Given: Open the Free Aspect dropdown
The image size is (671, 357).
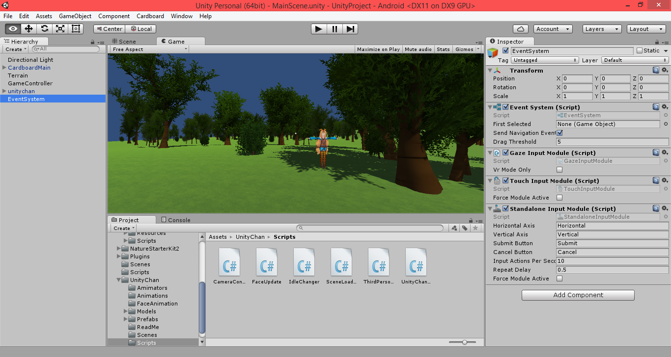Looking at the screenshot, I should click(x=149, y=49).
